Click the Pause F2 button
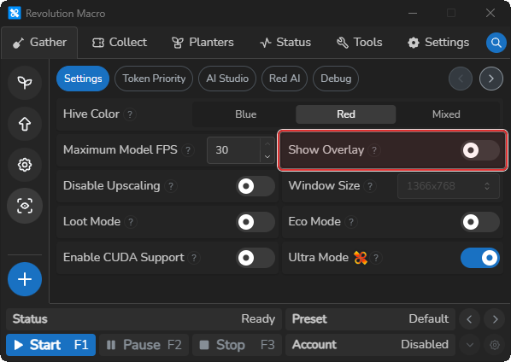This screenshot has width=511, height=362. (144, 345)
